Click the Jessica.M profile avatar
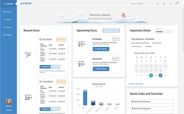The image size is (184, 114). point(9,101)
